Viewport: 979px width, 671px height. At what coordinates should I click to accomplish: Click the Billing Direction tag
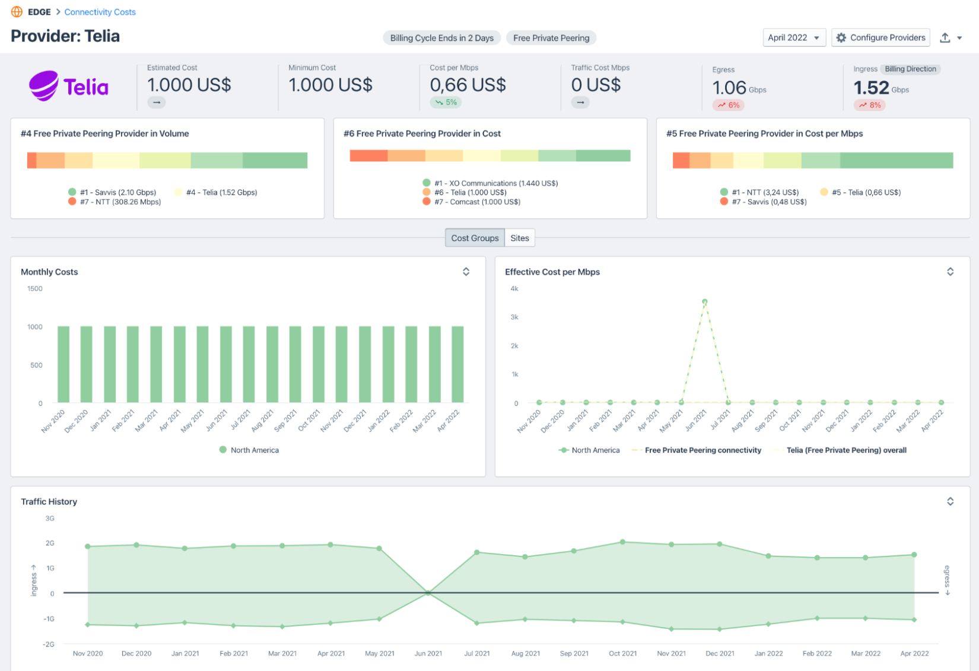click(x=910, y=69)
